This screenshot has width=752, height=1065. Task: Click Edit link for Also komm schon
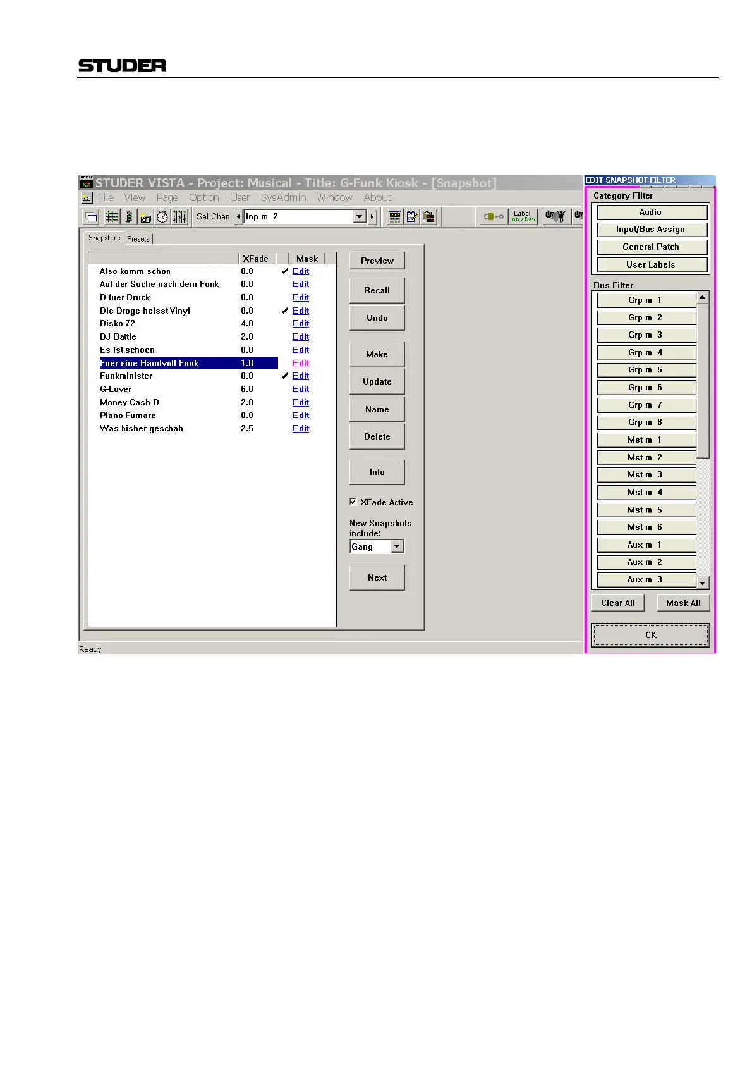301,271
